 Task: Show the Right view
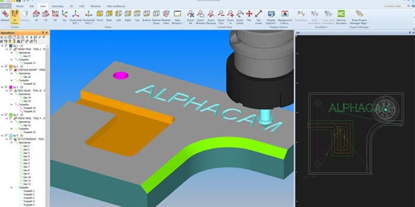coord(128,16)
